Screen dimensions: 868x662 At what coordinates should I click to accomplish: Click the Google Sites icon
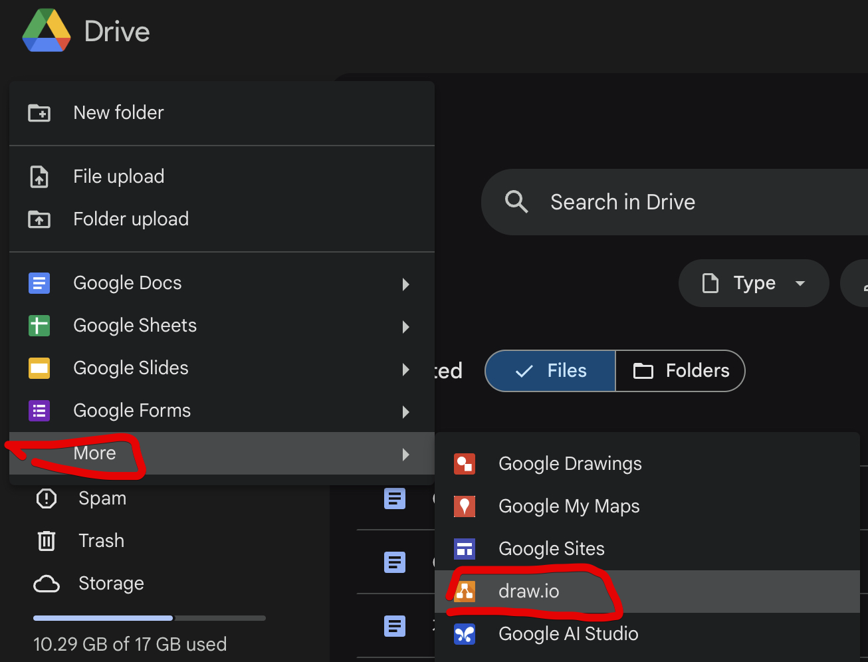pos(465,549)
